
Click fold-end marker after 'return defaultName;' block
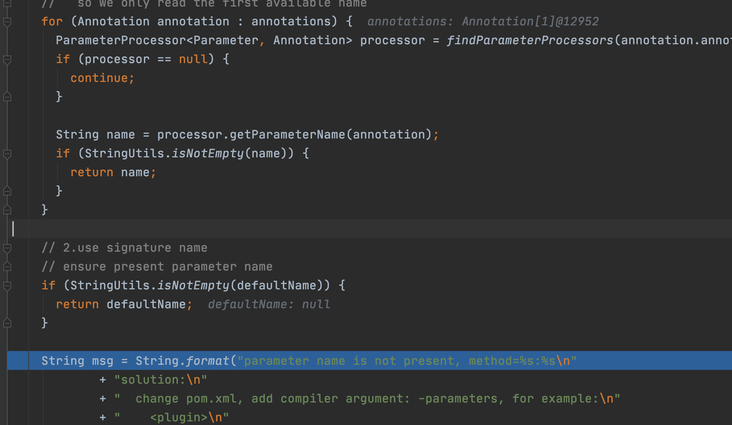[x=7, y=323]
